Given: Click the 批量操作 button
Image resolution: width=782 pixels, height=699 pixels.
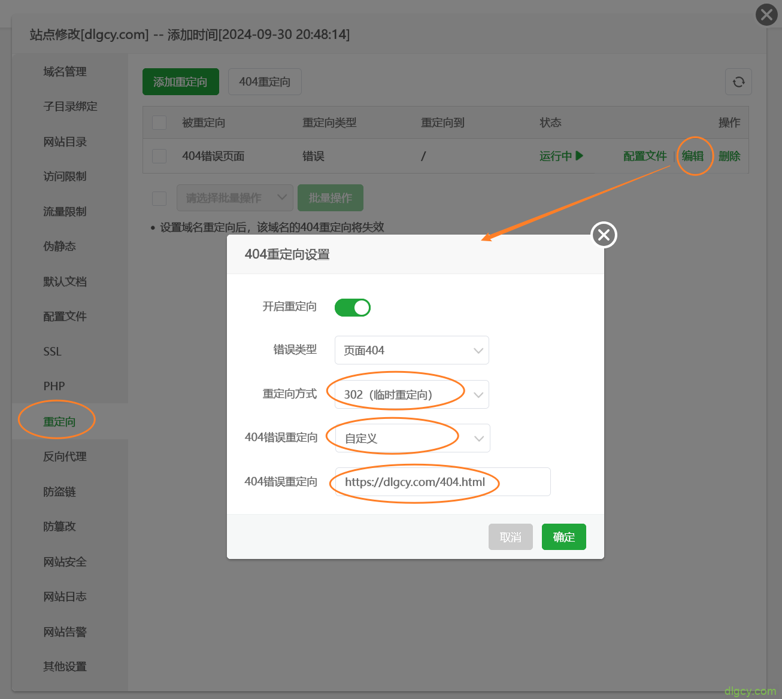Looking at the screenshot, I should coord(331,197).
